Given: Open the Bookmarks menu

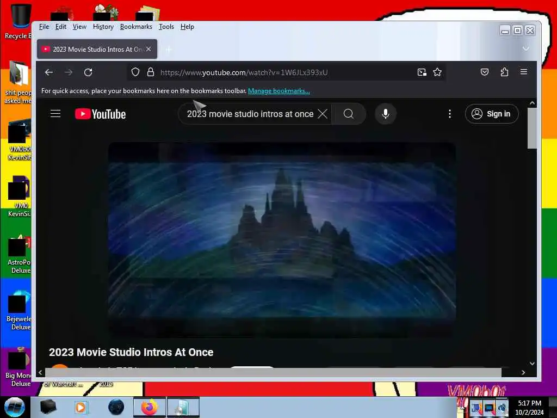Looking at the screenshot, I should click(136, 27).
